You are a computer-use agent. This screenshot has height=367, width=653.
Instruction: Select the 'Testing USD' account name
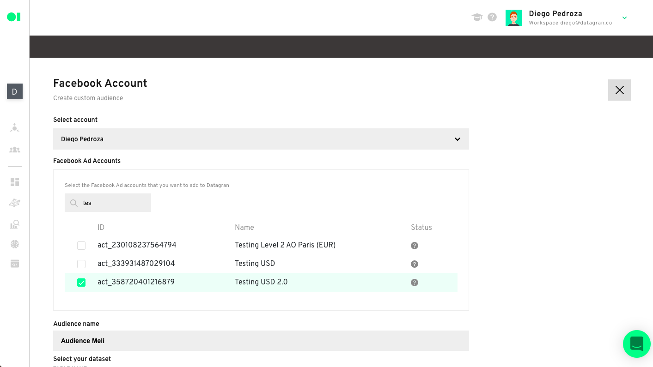click(x=255, y=264)
